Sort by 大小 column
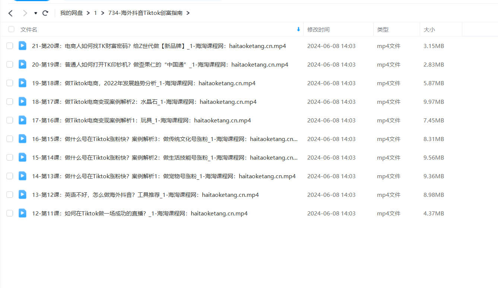This screenshot has width=498, height=288. coord(429,29)
